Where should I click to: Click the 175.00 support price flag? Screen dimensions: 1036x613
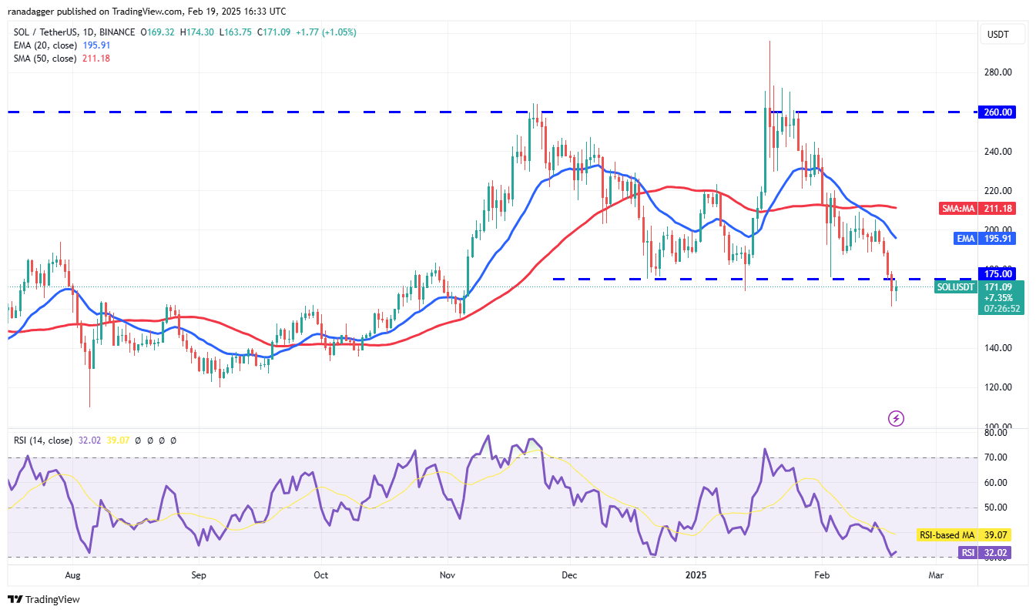point(997,273)
